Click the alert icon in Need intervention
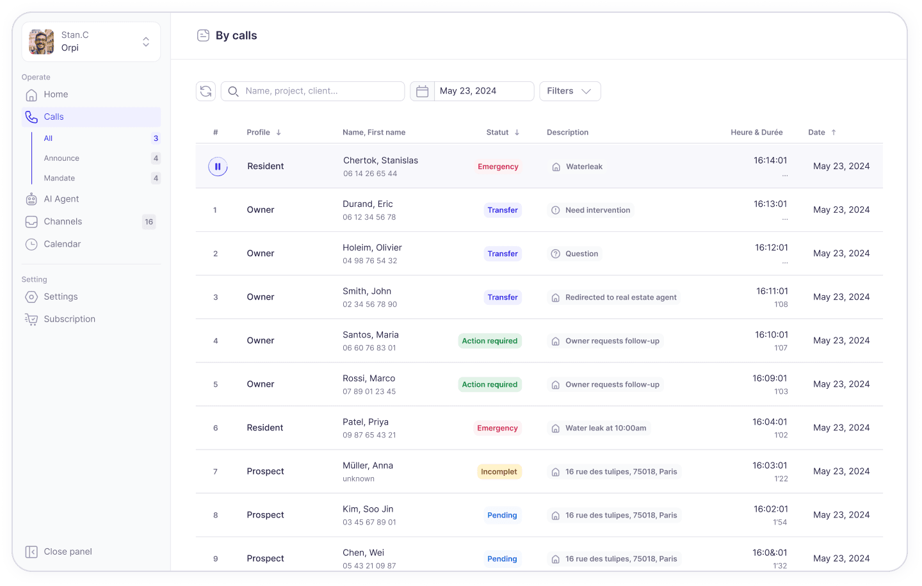 [555, 210]
